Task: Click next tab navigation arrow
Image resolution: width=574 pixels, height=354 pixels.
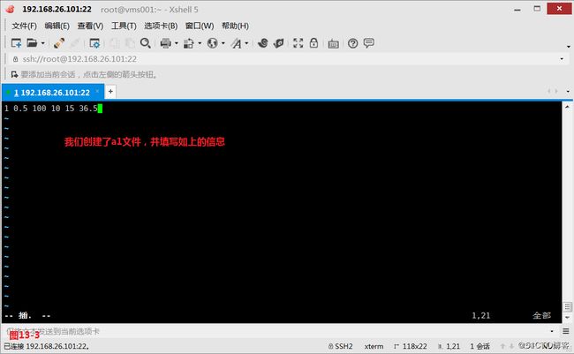Action: tap(556, 91)
